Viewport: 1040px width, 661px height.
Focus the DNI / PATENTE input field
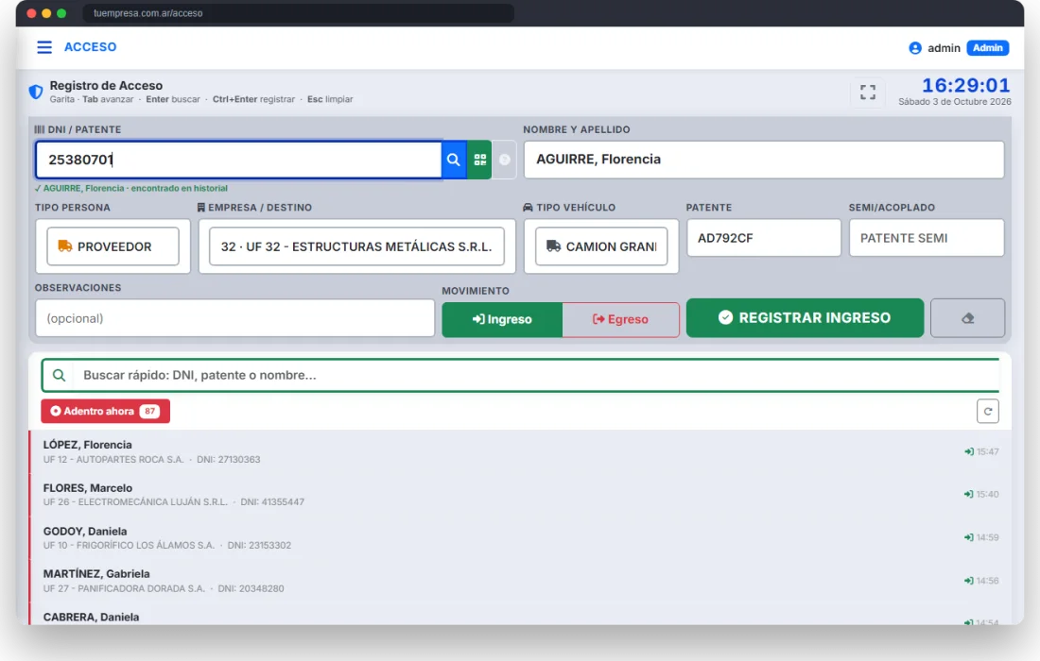click(x=239, y=160)
